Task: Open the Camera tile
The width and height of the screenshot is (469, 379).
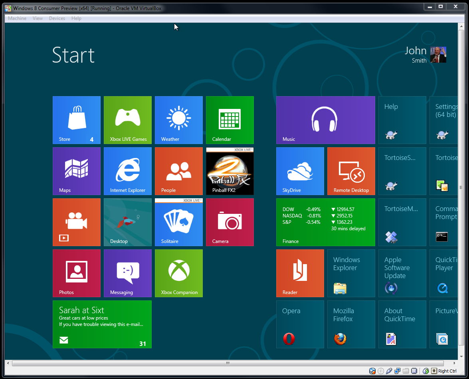Action: [x=230, y=222]
